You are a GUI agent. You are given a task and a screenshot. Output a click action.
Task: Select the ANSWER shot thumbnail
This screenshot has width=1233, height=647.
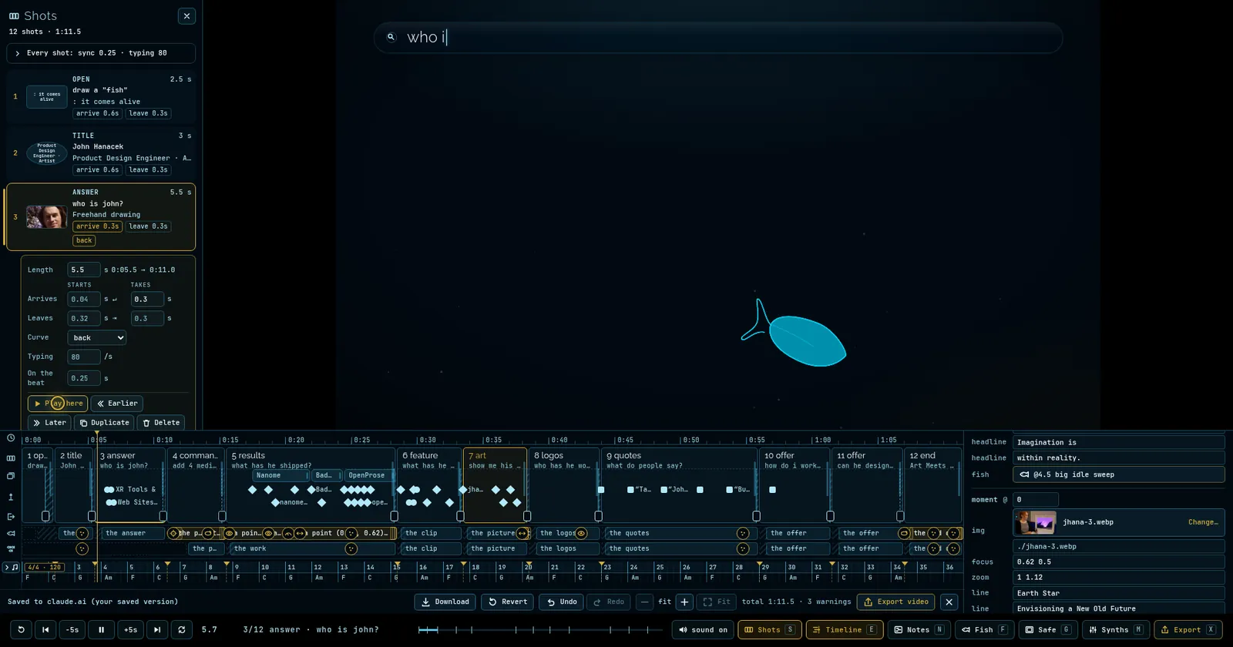click(x=46, y=216)
